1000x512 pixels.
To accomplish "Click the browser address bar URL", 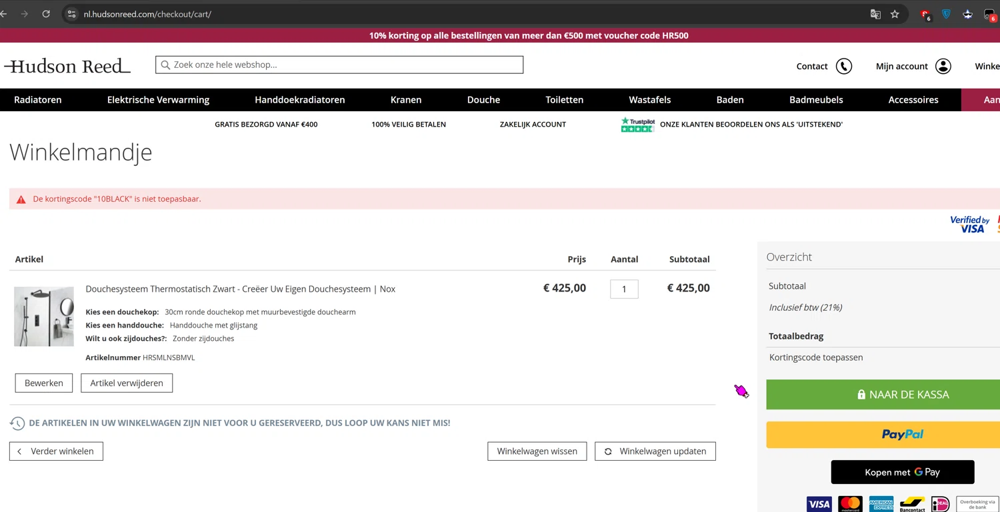I will click(x=147, y=14).
